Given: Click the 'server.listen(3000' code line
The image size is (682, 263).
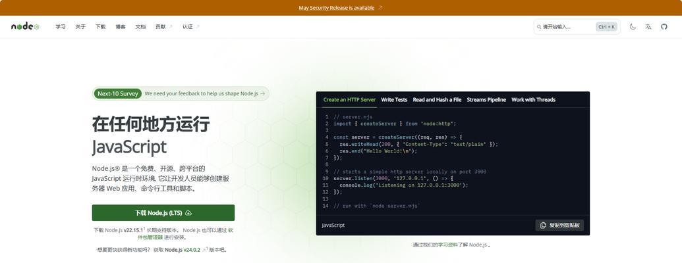Looking at the screenshot, I should click(x=393, y=178).
